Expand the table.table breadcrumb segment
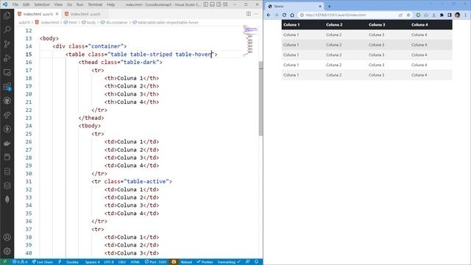The height and width of the screenshot is (265, 471). [166, 22]
